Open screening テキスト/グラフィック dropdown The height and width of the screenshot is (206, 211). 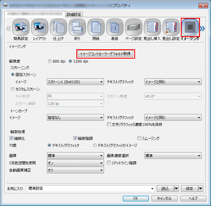[173, 82]
